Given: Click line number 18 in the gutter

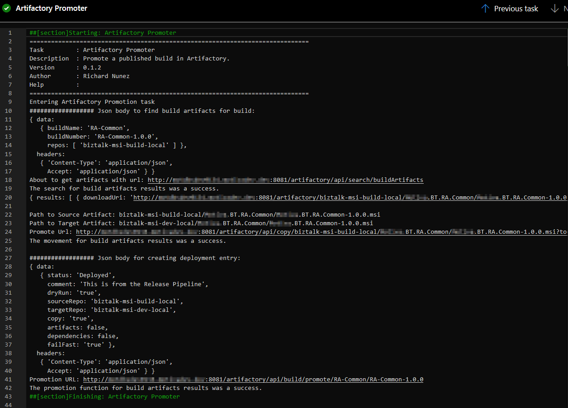Looking at the screenshot, I should pyautogui.click(x=8, y=180).
